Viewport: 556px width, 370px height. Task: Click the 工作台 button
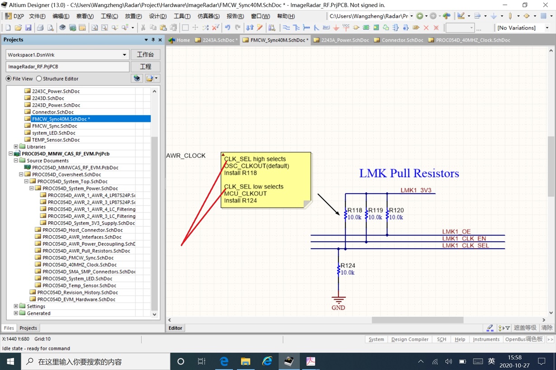click(145, 55)
